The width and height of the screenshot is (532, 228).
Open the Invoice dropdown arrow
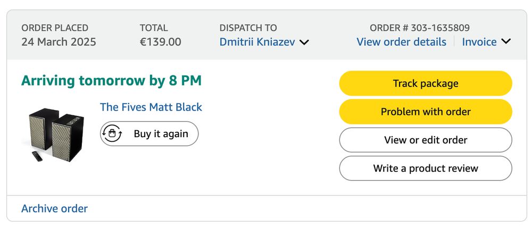[x=506, y=41]
